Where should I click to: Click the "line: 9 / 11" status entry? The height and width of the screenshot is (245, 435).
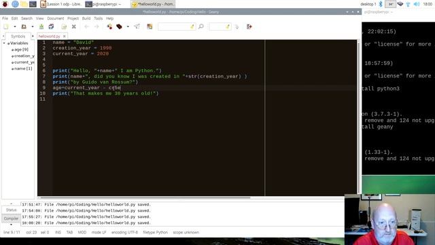click(x=12, y=232)
